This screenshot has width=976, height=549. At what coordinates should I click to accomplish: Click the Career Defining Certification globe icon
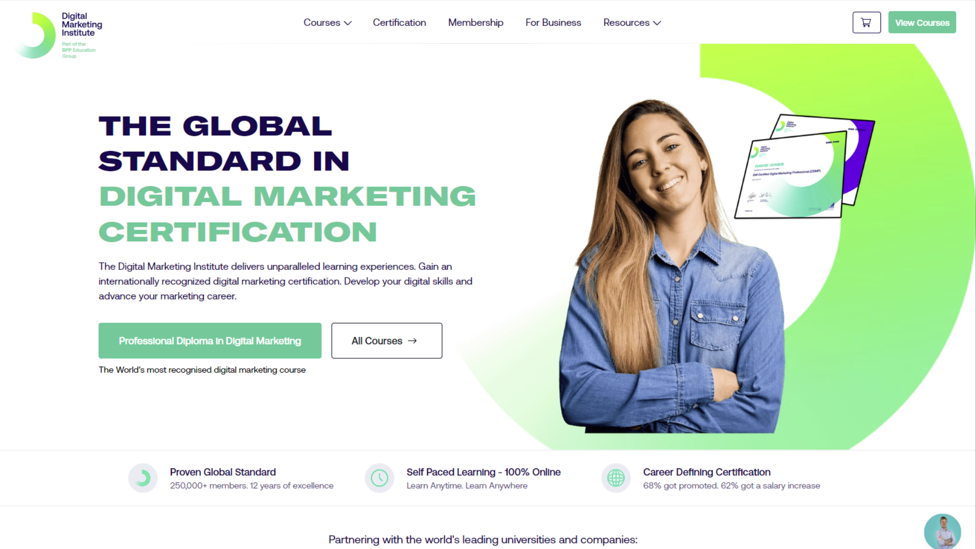[615, 478]
